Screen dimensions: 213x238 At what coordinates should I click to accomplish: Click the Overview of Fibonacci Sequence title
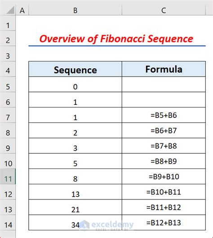[116, 39]
